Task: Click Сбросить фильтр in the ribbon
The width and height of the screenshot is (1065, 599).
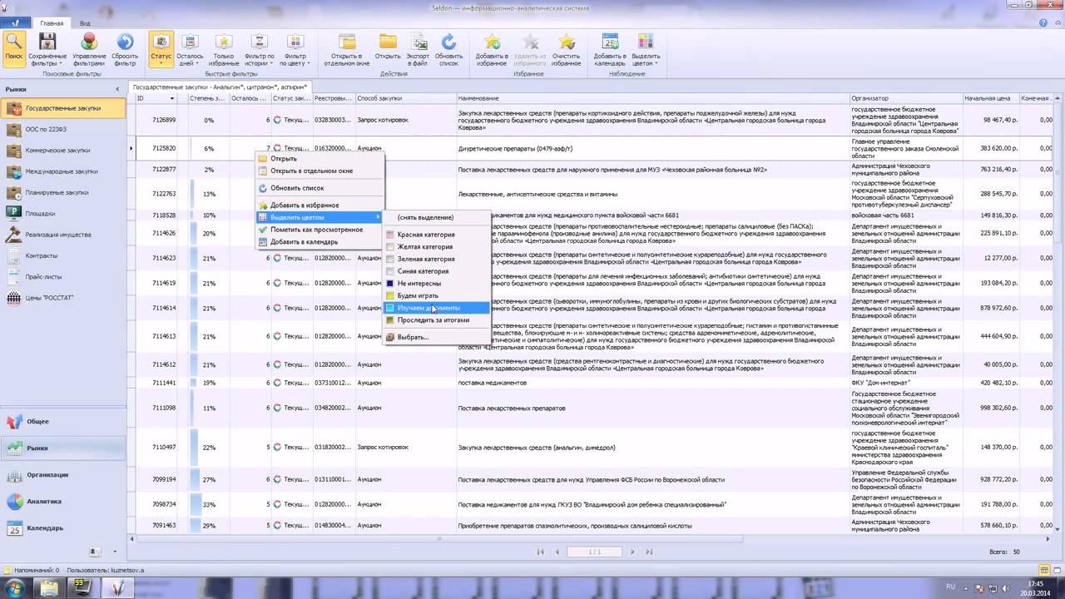Action: point(125,49)
